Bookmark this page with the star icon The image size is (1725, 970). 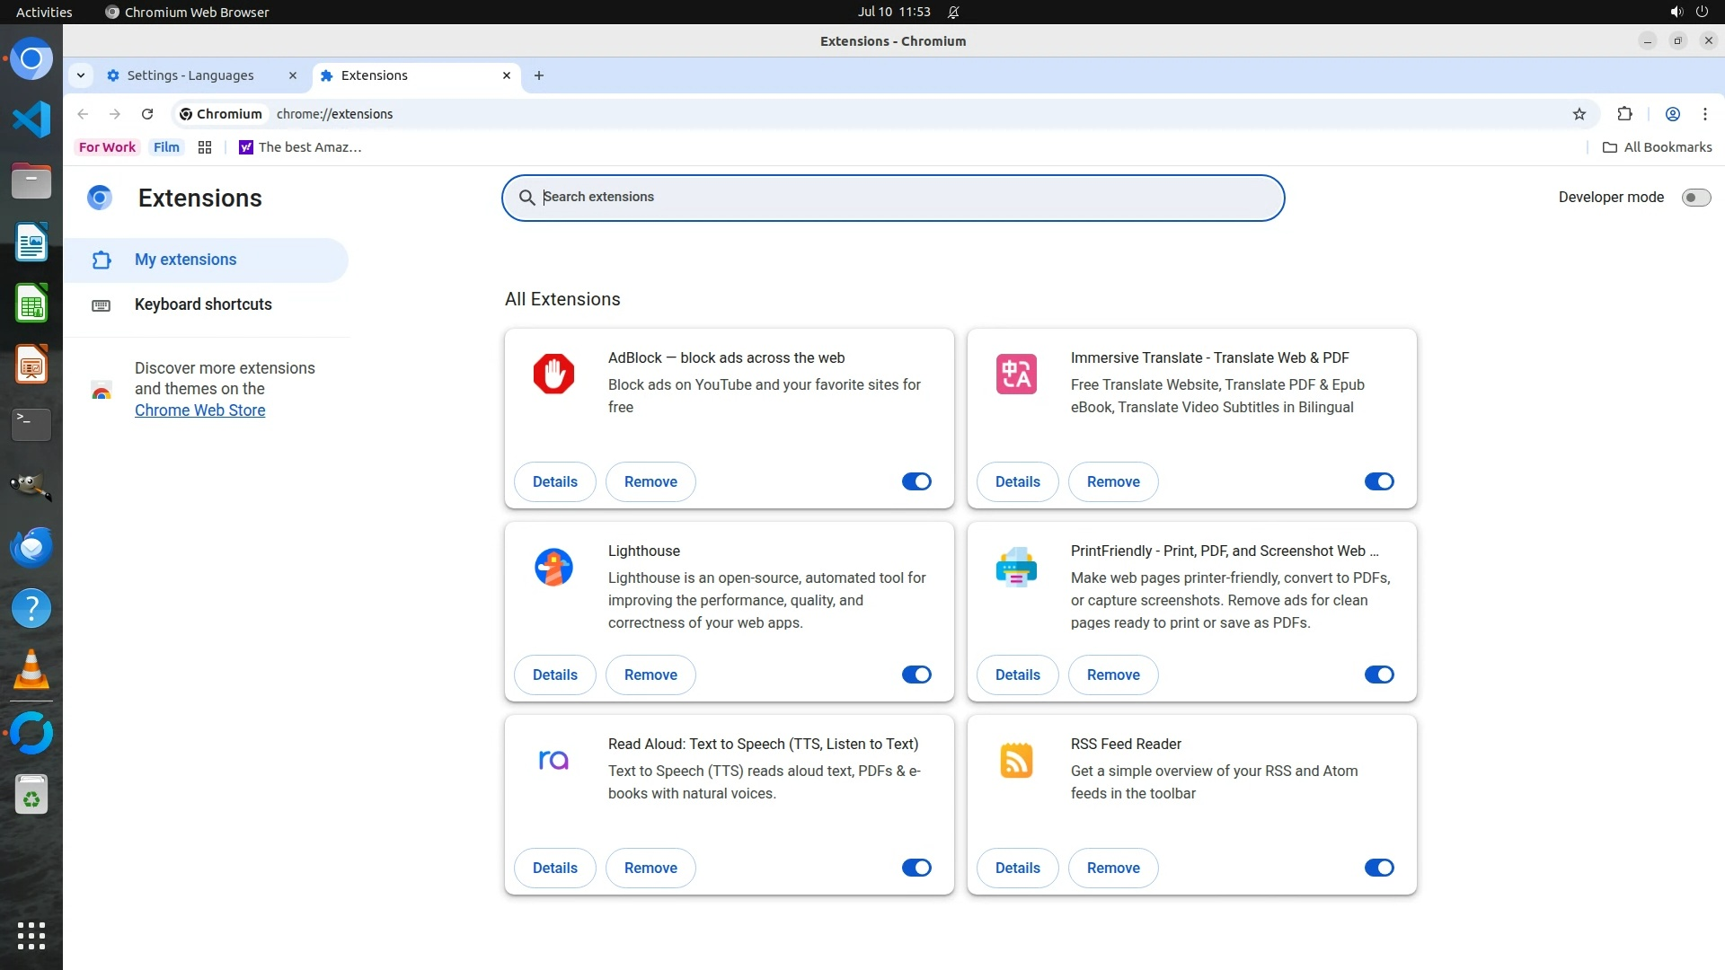tap(1579, 114)
